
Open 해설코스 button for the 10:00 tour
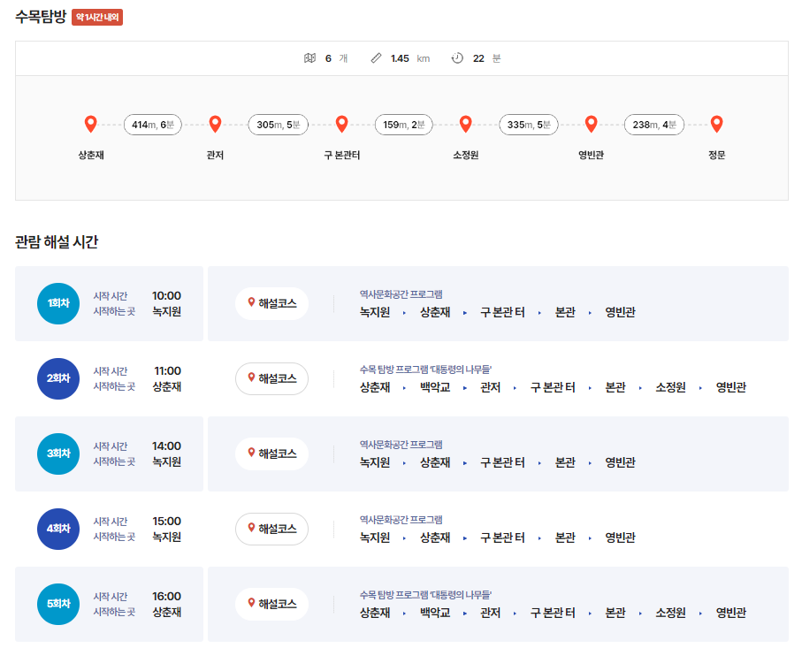tap(271, 303)
